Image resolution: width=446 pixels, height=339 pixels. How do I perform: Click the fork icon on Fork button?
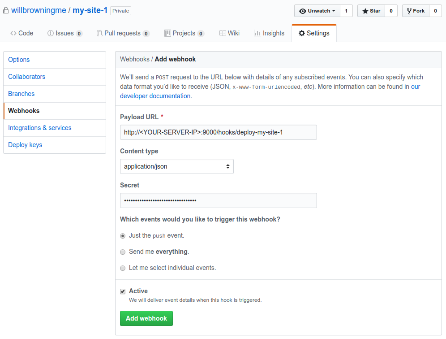409,11
